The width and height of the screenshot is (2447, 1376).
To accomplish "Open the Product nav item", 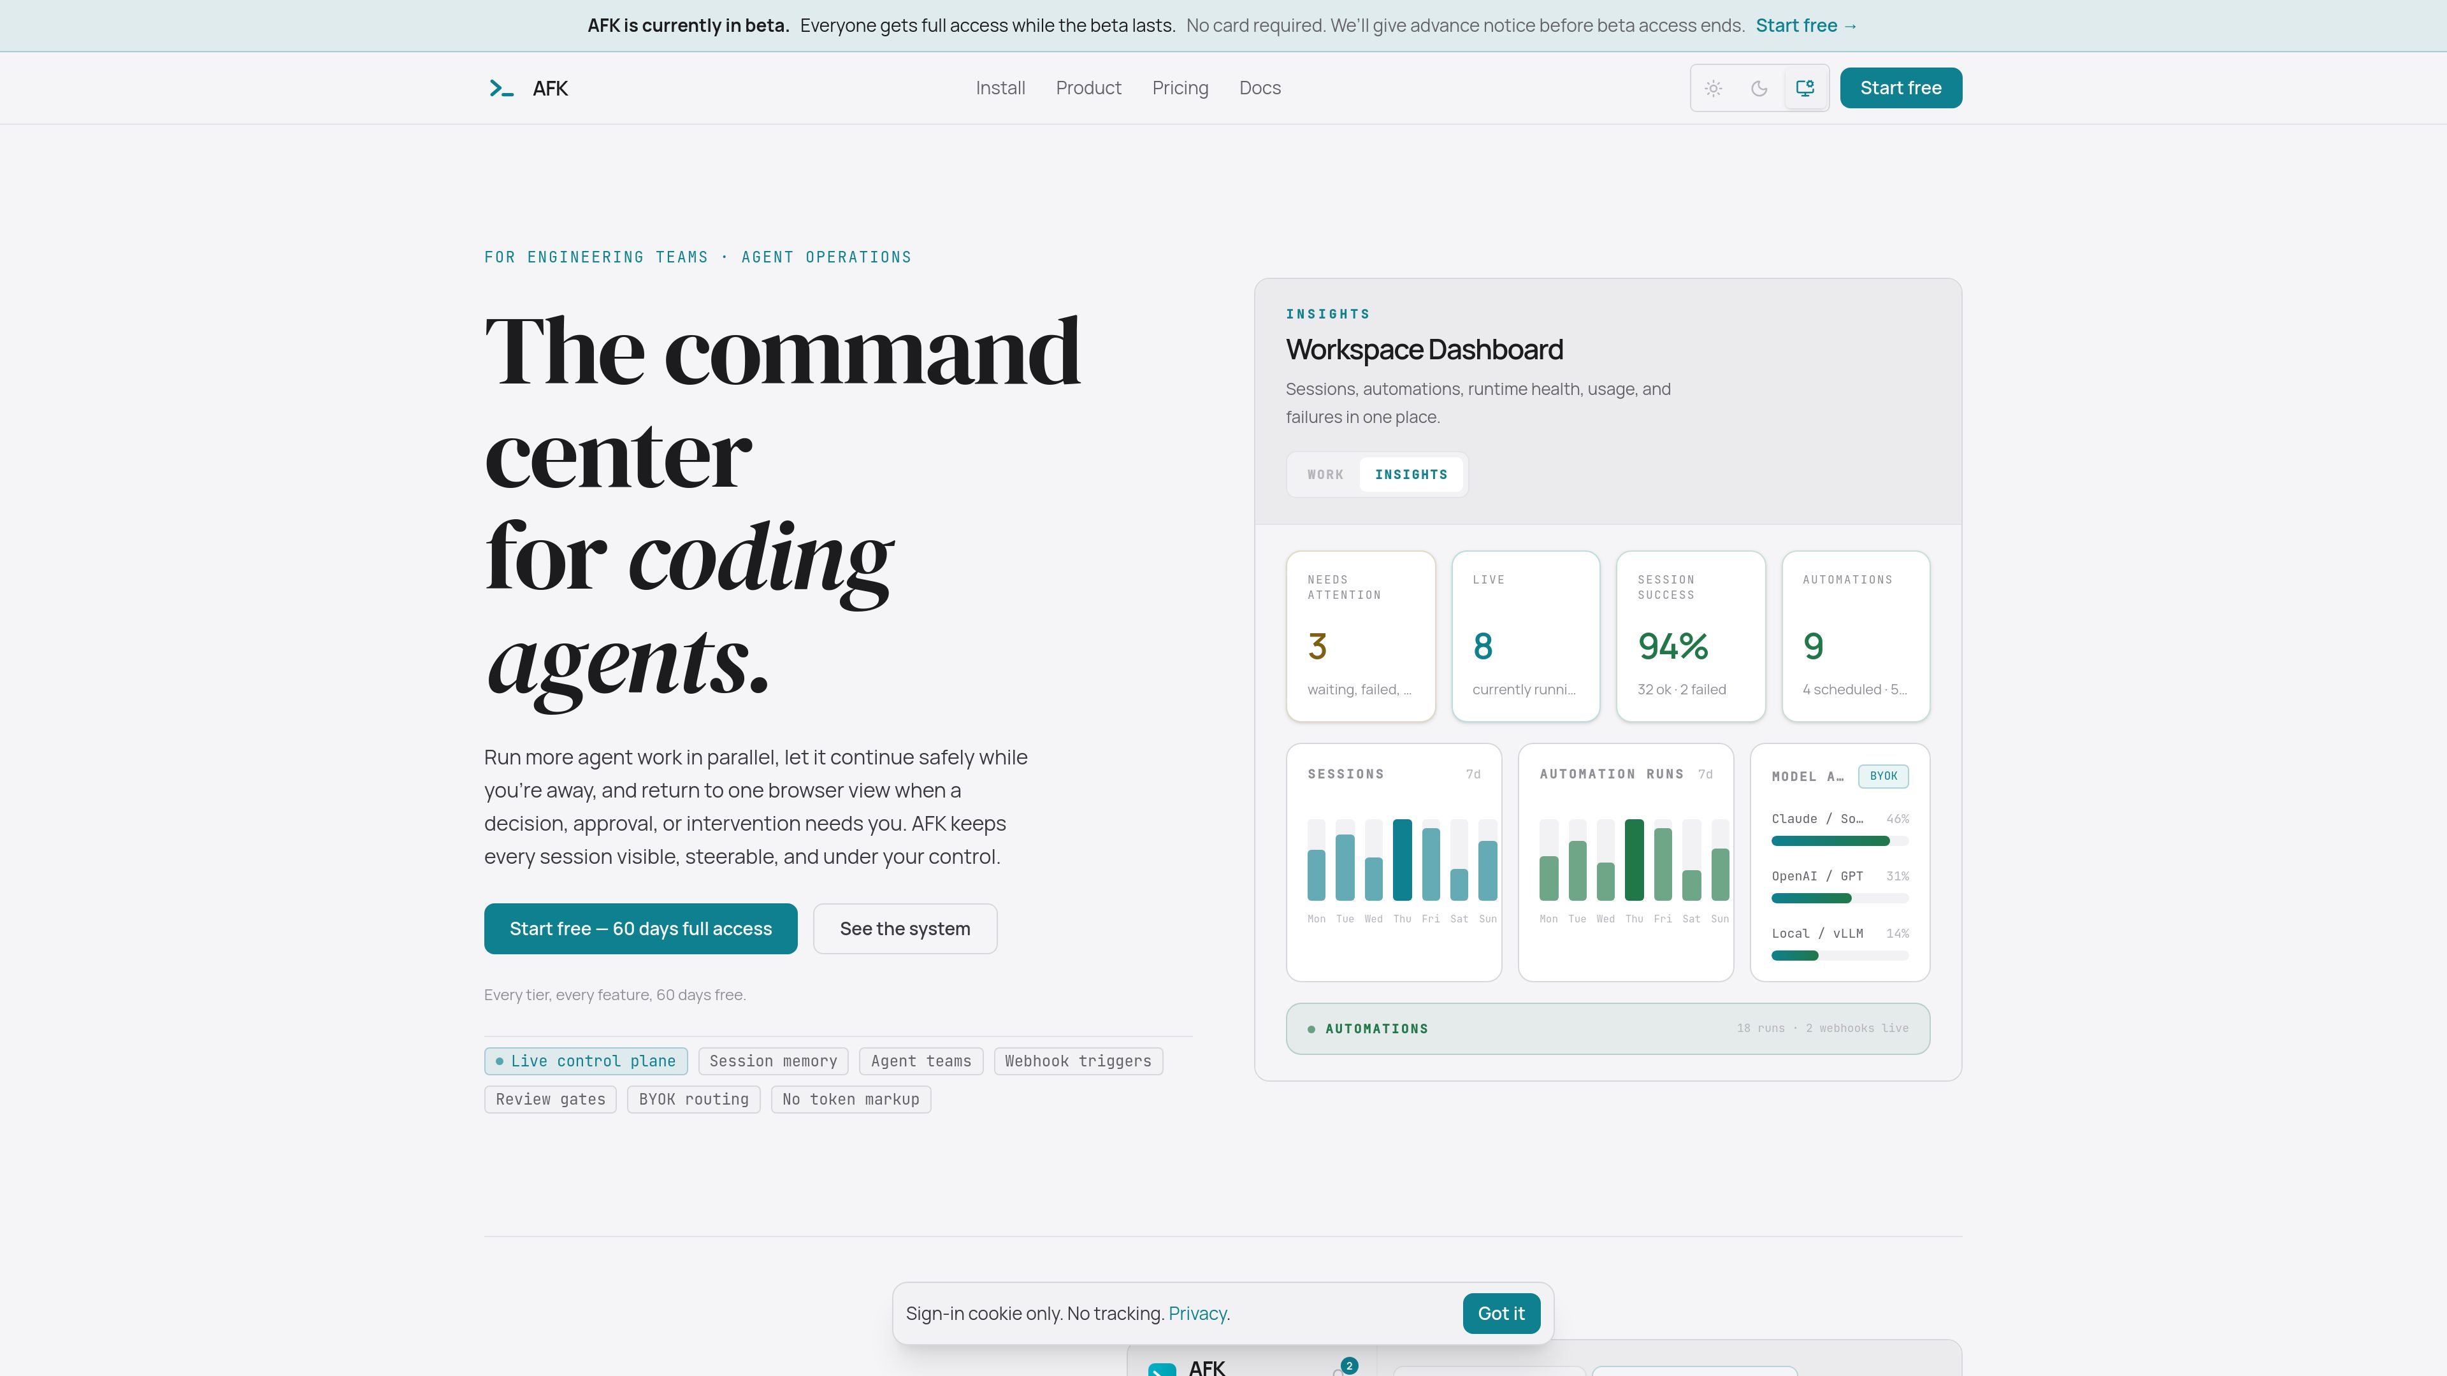I will tap(1088, 89).
